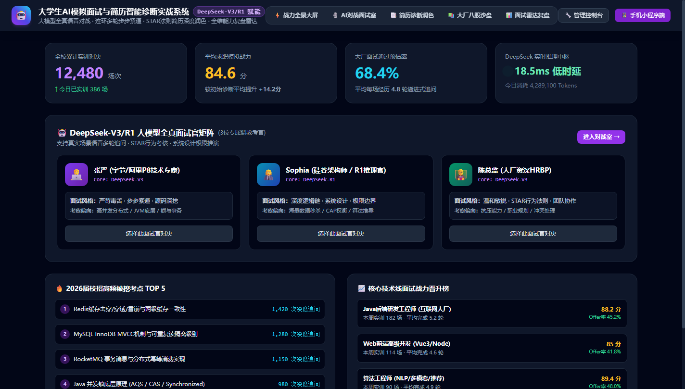
Task: Click 考察偏向: 抗压能力 / 职业规划 / 冲突处理 text
Action: pyautogui.click(x=505, y=211)
